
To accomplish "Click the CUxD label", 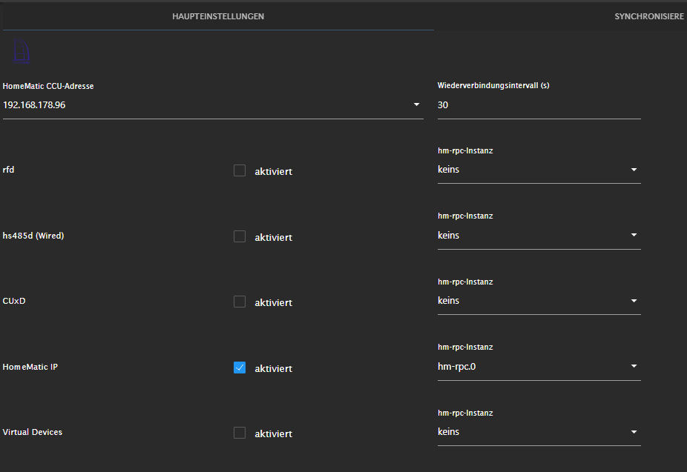I will (x=14, y=301).
